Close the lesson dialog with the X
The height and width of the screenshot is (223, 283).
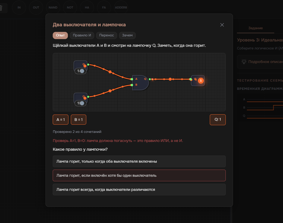222,25
